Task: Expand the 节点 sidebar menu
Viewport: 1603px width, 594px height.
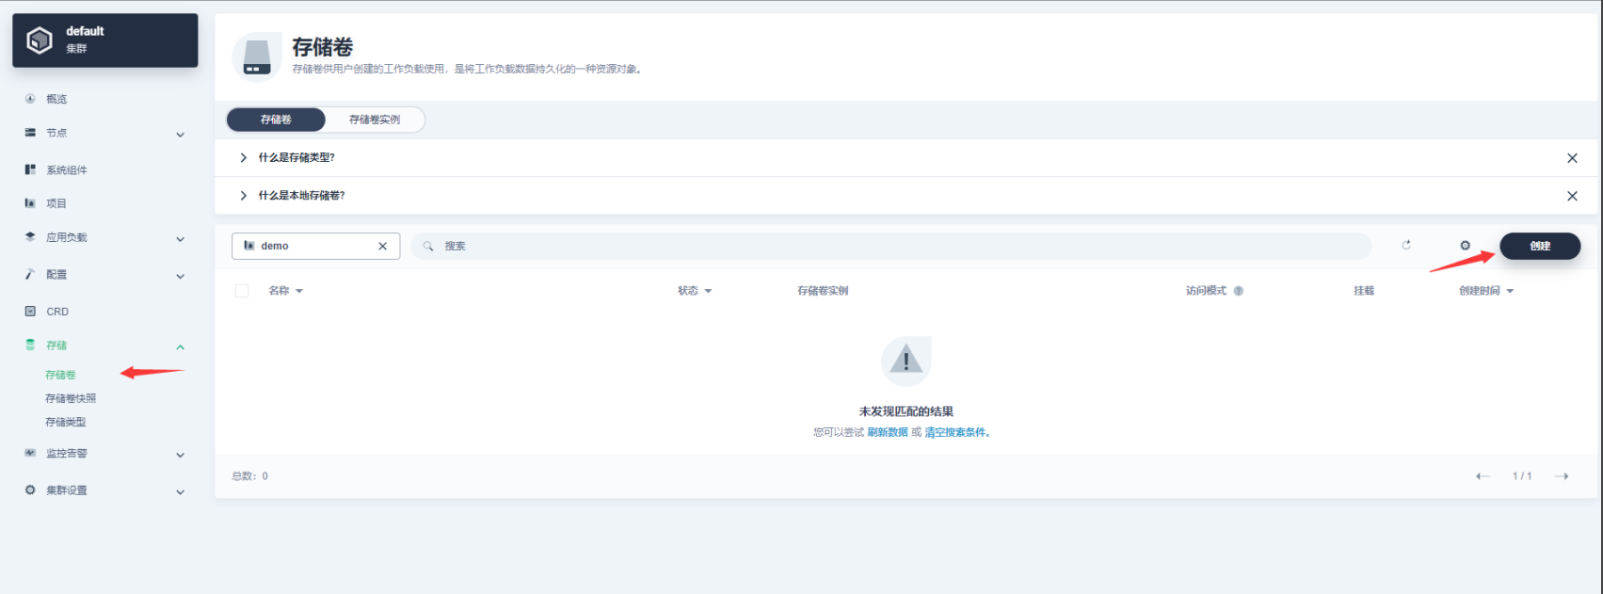Action: pyautogui.click(x=180, y=135)
